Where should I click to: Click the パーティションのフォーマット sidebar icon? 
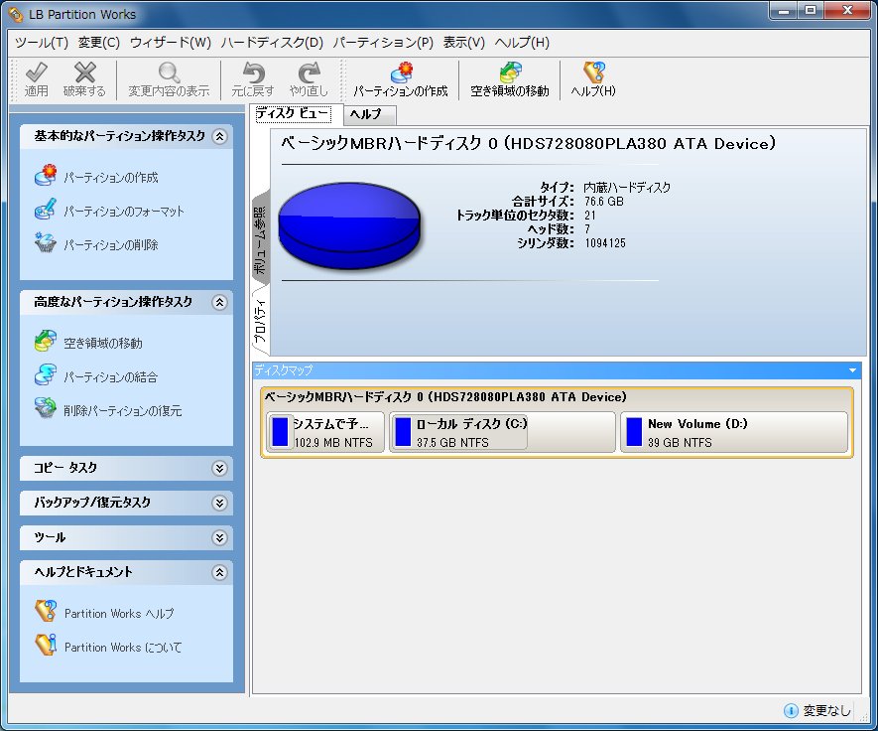tap(46, 210)
